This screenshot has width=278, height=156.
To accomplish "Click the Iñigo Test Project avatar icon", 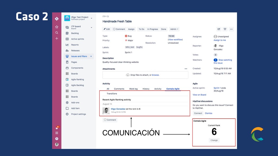I will 67,18.
